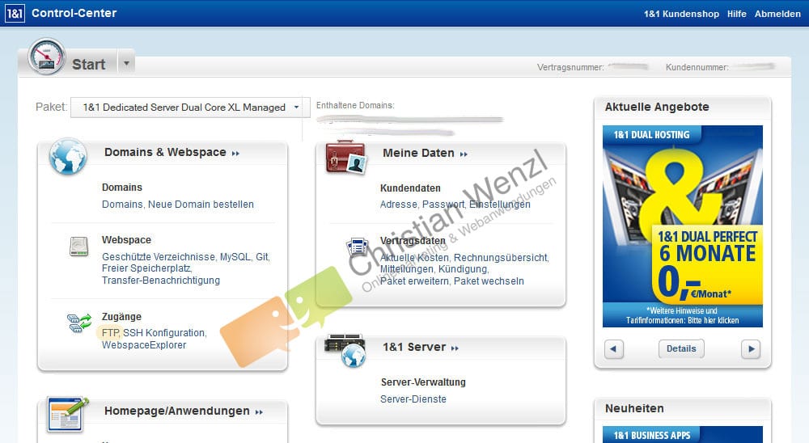The width and height of the screenshot is (809, 443).
Task: Click the 1&1 Dual Hosting offer banner
Action: pos(683,226)
